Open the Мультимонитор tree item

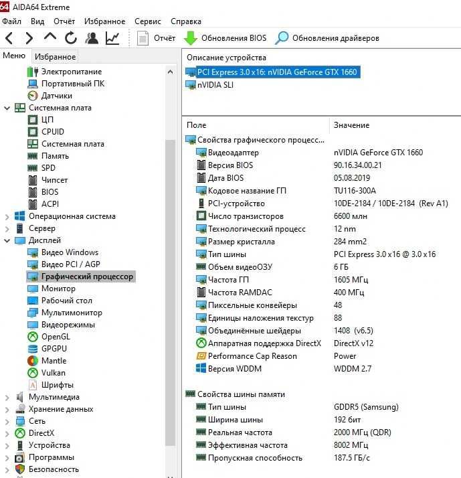(65, 313)
